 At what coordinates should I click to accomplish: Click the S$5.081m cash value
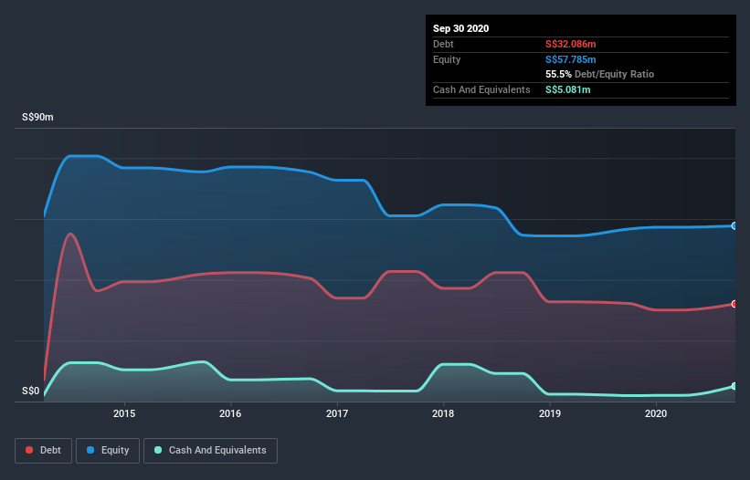coord(568,89)
